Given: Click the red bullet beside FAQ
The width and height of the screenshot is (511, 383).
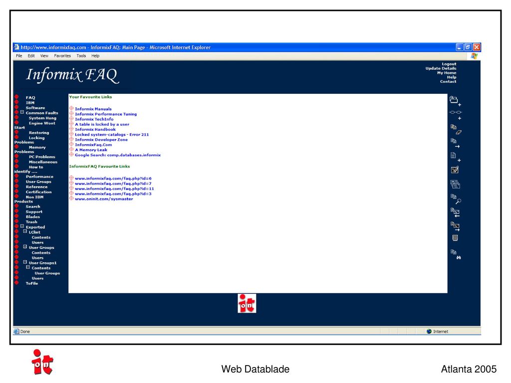Looking at the screenshot, I should click(16, 97).
